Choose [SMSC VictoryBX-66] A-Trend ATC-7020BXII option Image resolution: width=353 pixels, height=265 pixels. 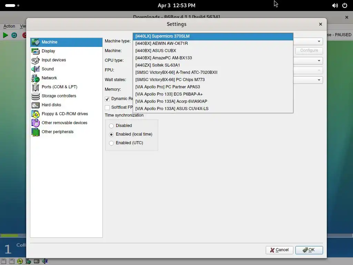coord(213,72)
